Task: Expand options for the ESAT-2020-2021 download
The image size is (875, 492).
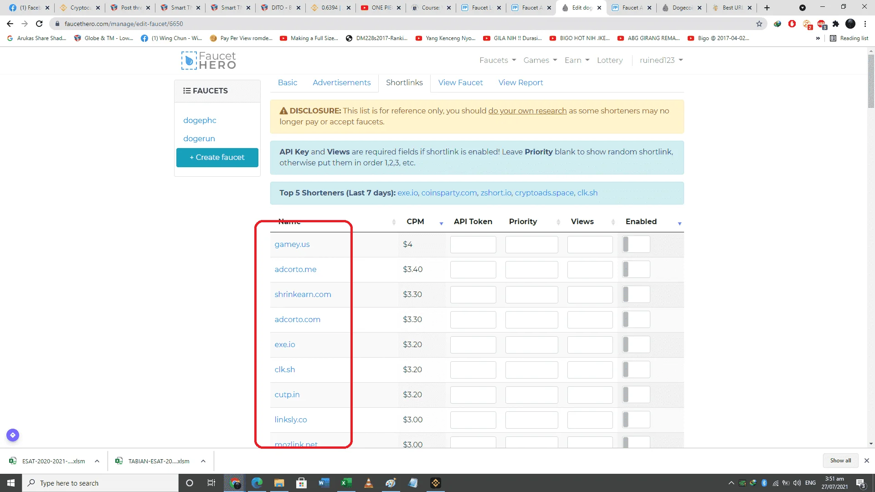Action: [x=97, y=461]
